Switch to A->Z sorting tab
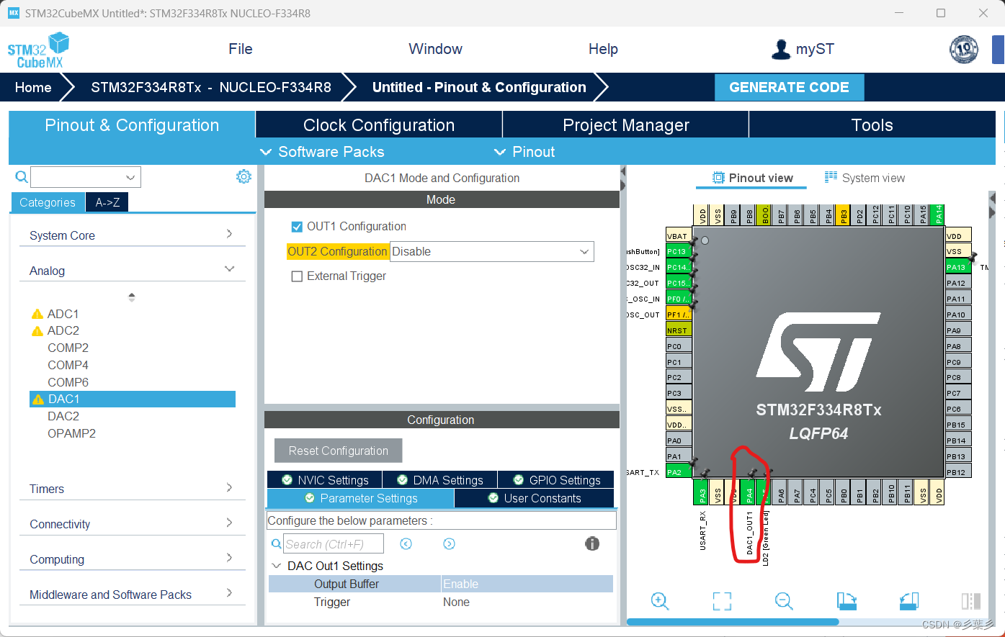 click(x=107, y=202)
